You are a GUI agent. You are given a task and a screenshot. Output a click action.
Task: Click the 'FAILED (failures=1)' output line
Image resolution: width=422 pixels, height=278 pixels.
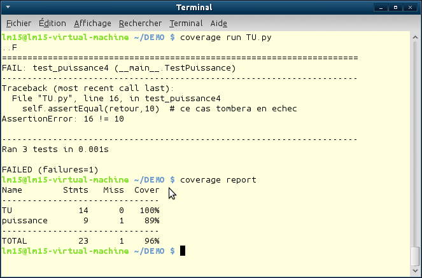[50, 170]
